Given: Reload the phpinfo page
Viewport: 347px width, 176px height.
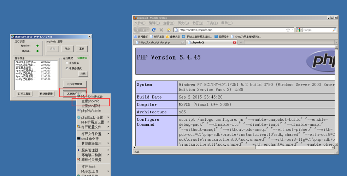Looking at the screenshot, I should click(154, 30).
